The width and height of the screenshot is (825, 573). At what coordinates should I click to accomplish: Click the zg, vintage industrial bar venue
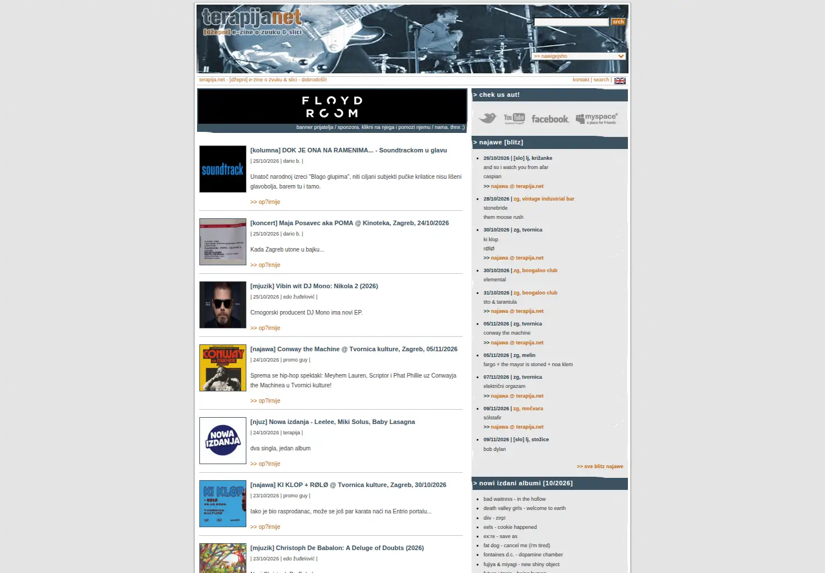[544, 199]
